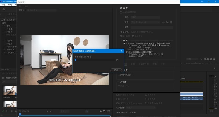Click the 注释 comment input field
This screenshot has width=219, height=117.
(x=152, y=27)
